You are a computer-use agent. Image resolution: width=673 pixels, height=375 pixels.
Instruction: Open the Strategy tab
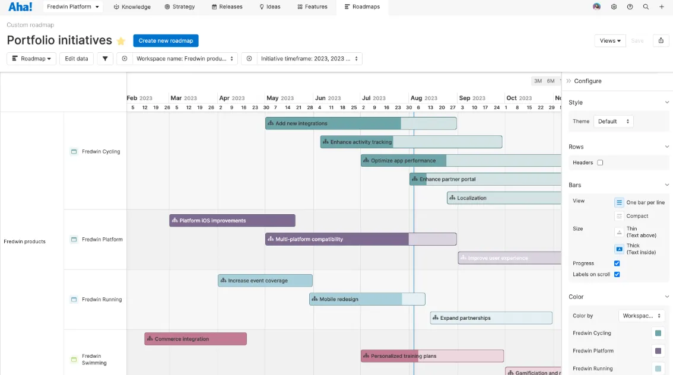coord(179,7)
